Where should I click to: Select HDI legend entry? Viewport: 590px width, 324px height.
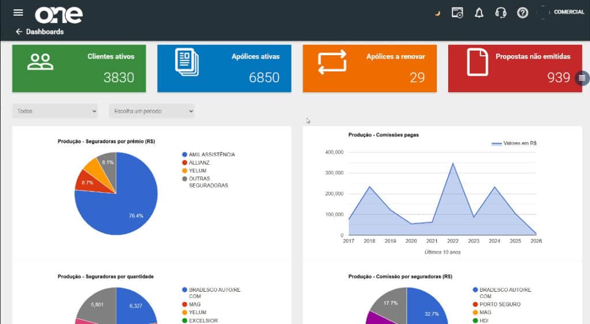(x=481, y=321)
